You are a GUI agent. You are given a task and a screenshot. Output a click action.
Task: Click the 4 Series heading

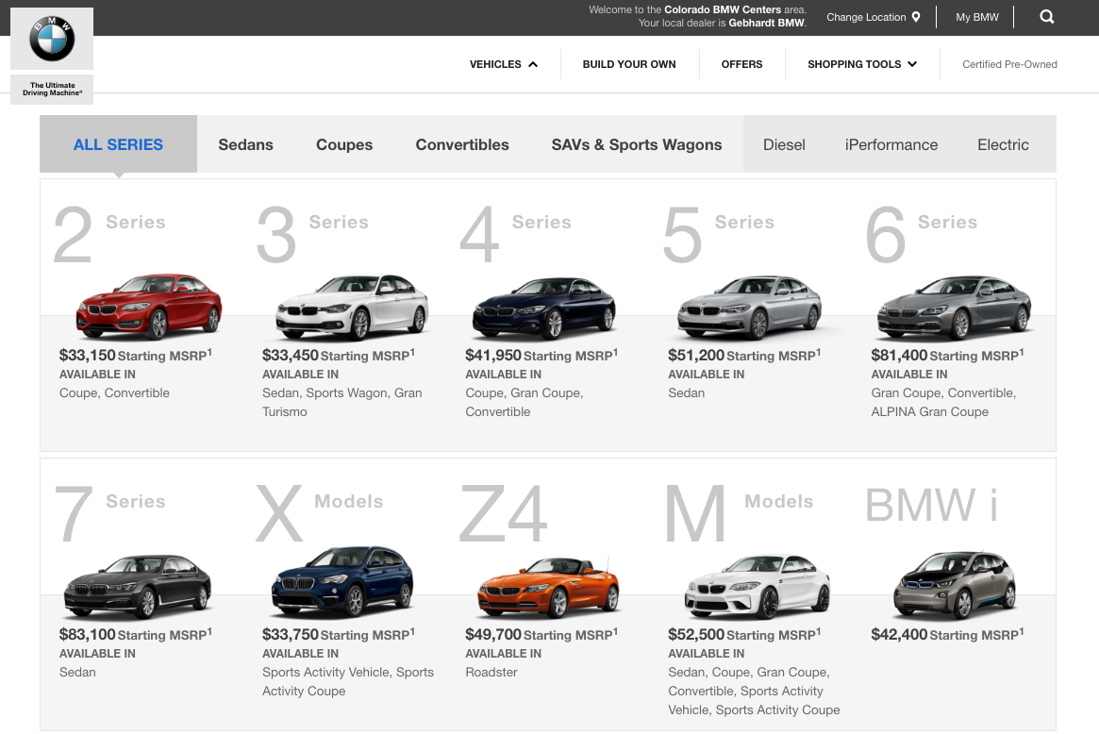(516, 233)
